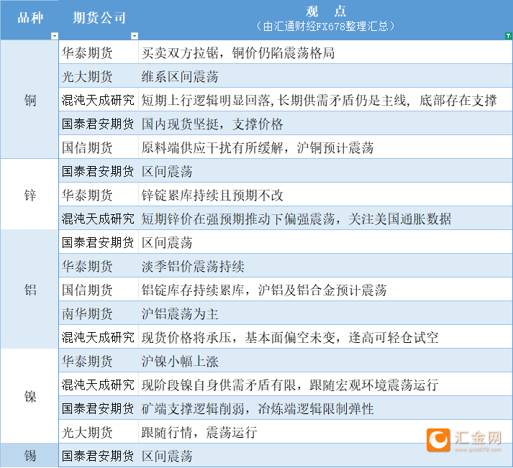Viewport: 513px width, 468px height.
Task: Click cell 原料端供应干扰有所缓解，沪铜预计震荡
Action: coord(325,147)
